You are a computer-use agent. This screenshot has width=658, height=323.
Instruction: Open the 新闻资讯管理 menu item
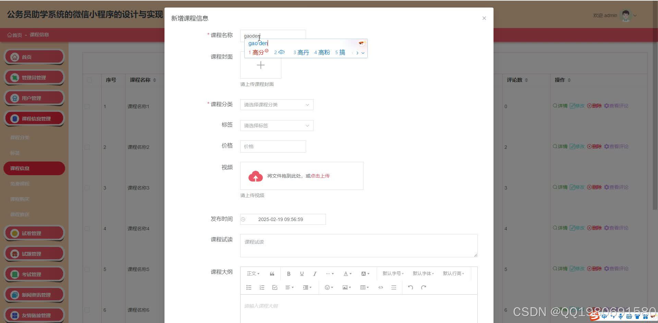[x=34, y=294]
